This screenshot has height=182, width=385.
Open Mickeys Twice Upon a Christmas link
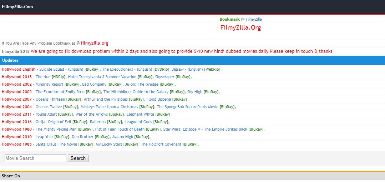point(109,107)
